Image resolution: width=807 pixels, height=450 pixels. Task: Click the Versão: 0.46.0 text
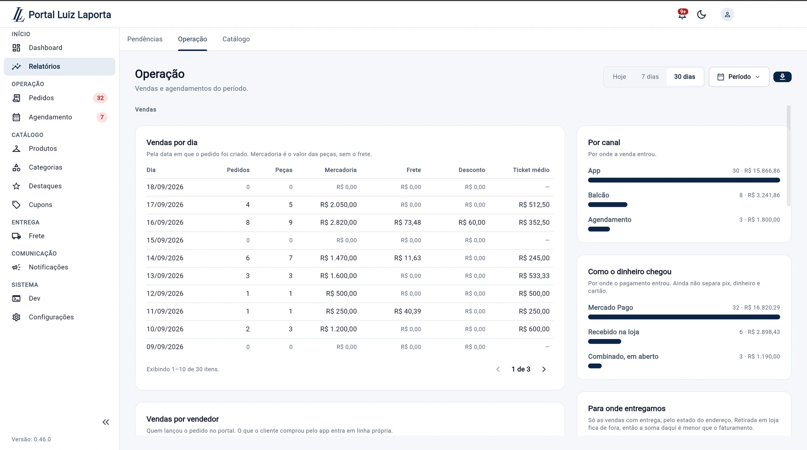tap(31, 439)
